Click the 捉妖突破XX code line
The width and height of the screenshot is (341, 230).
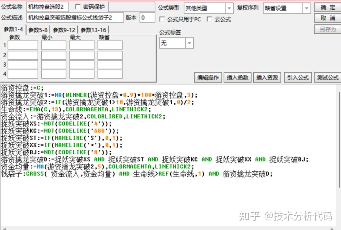click(62, 145)
